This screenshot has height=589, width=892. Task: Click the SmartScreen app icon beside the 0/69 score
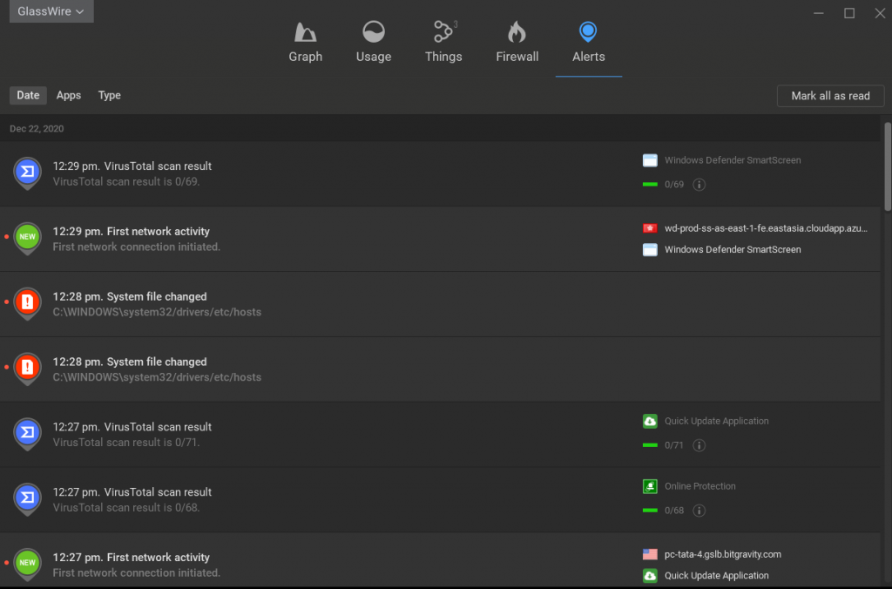coord(650,160)
